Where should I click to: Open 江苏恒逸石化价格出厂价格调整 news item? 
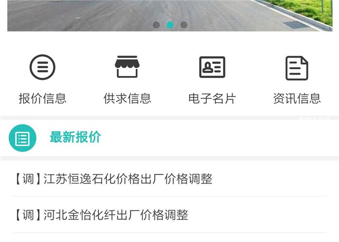click(169, 179)
